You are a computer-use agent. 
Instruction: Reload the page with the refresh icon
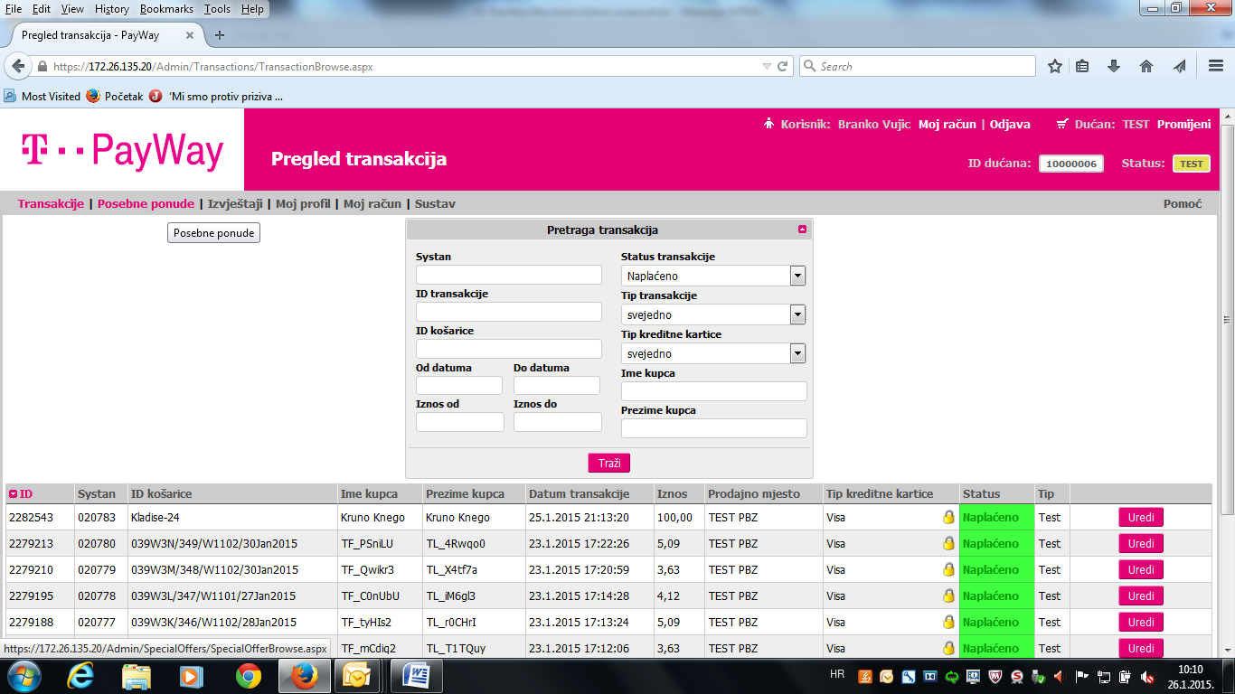tap(783, 66)
